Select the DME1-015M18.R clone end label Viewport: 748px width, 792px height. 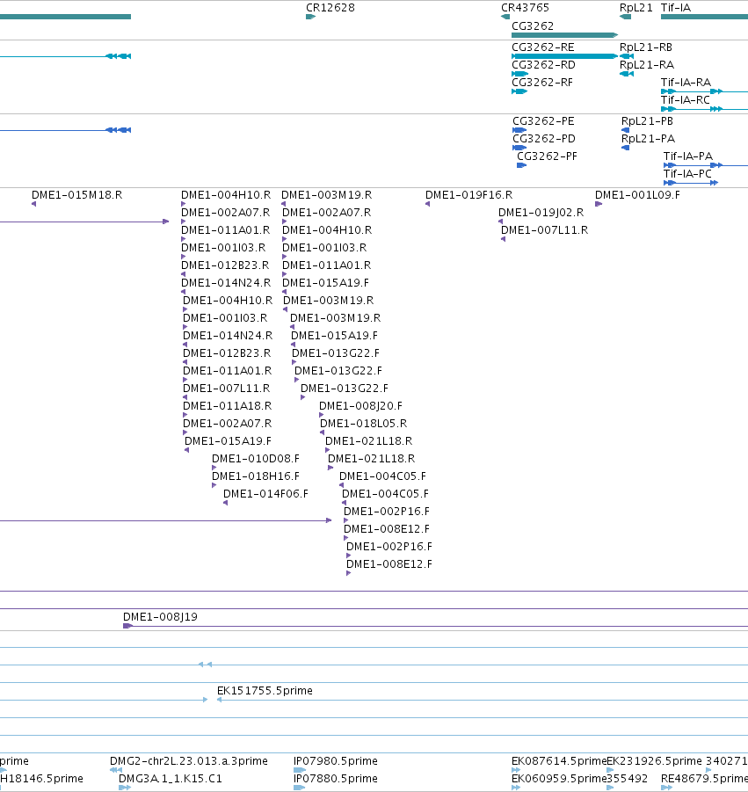tap(76, 195)
